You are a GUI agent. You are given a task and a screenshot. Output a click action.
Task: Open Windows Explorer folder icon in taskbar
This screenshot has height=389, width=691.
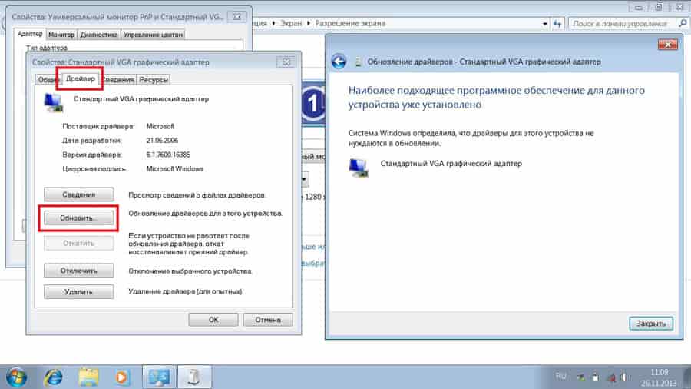tap(89, 377)
